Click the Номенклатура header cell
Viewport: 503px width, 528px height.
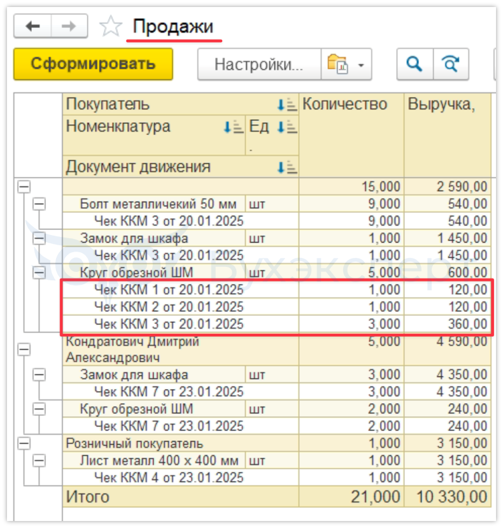coord(154,136)
